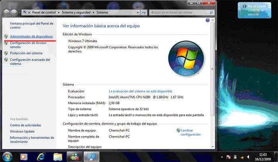
Task: Open Windows Explorer folder on taskbar
Action: tap(58, 156)
